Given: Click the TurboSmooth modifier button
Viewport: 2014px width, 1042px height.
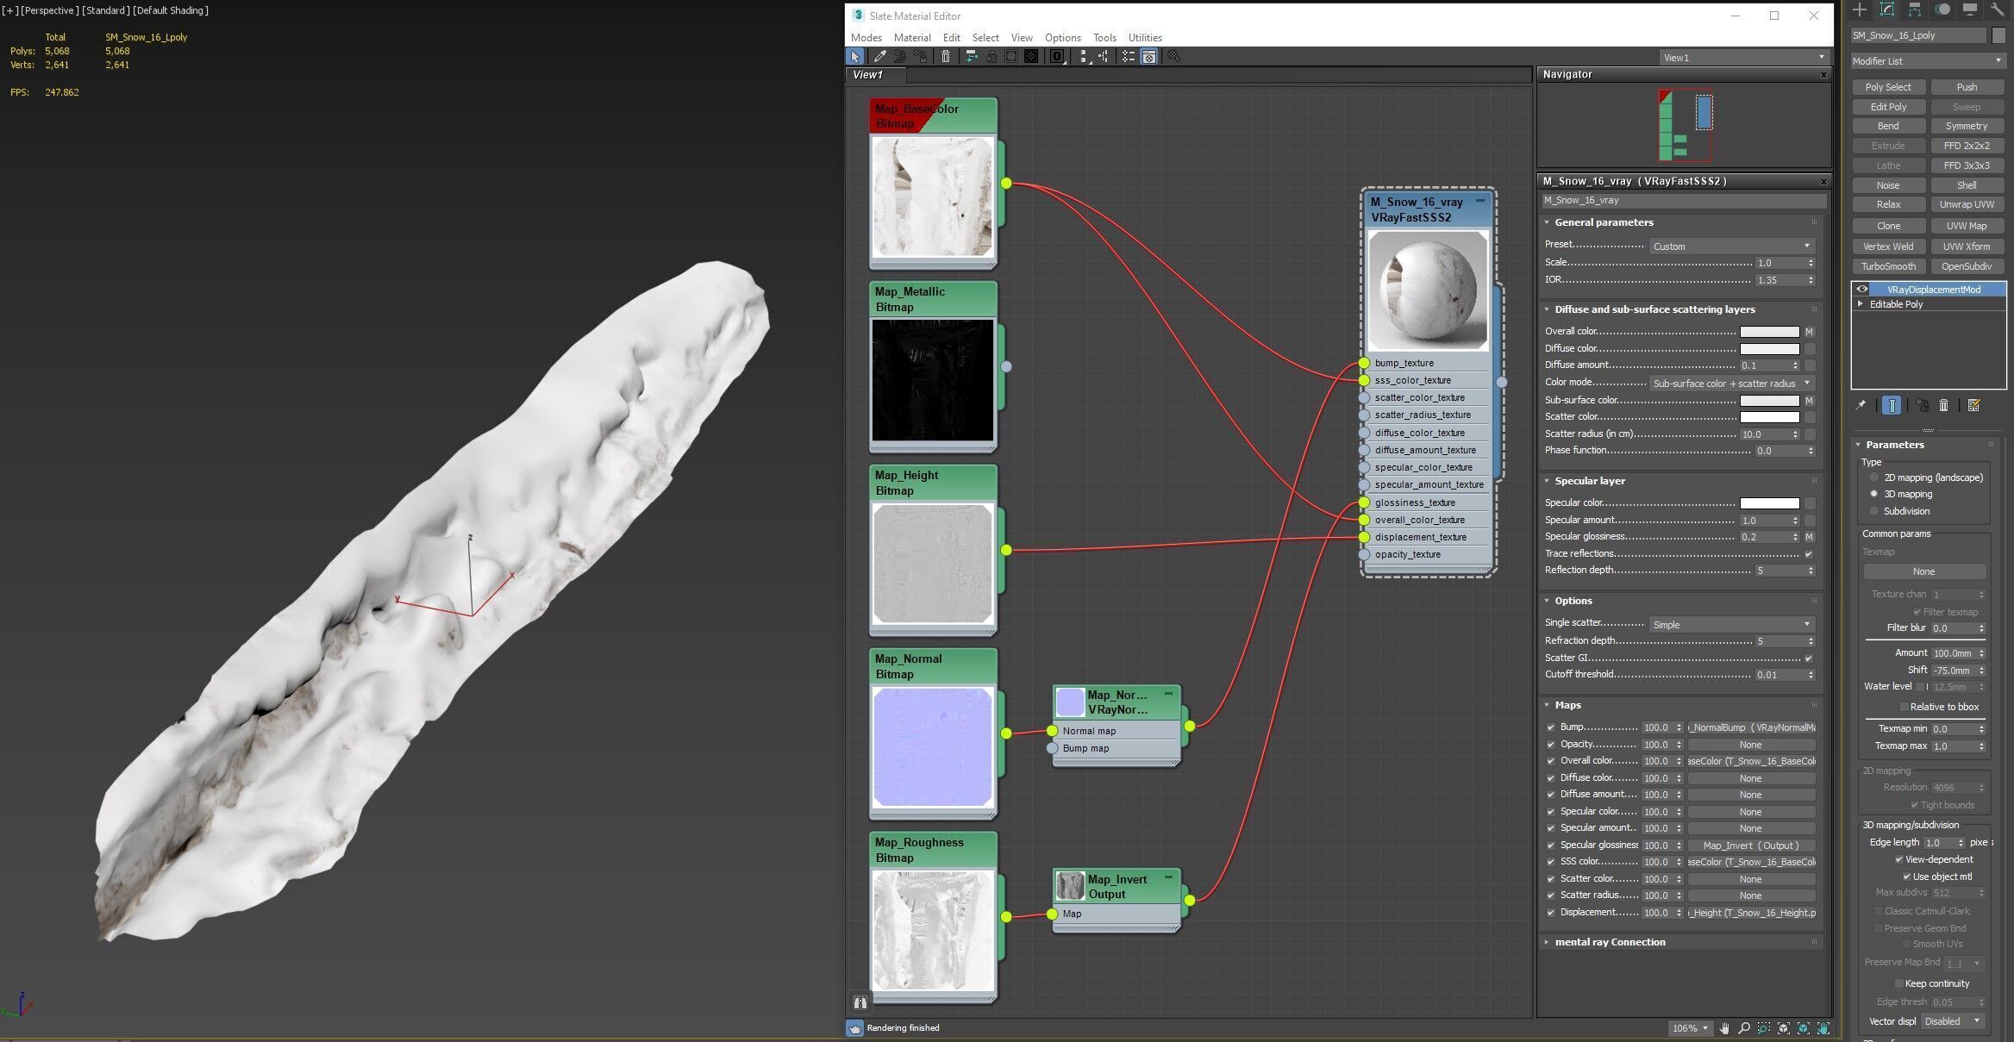Looking at the screenshot, I should [1888, 266].
